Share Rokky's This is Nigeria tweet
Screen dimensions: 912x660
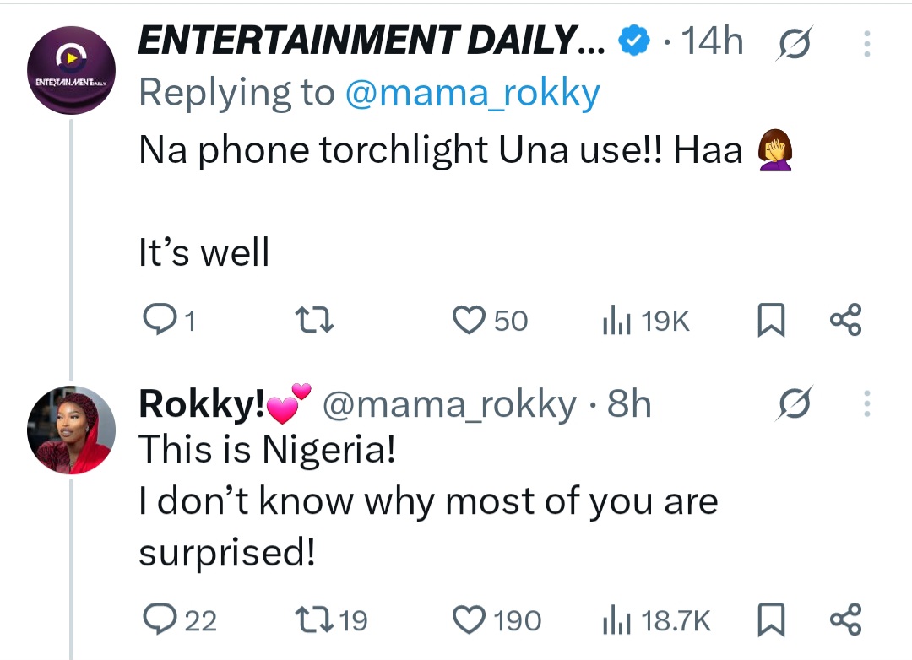click(845, 620)
